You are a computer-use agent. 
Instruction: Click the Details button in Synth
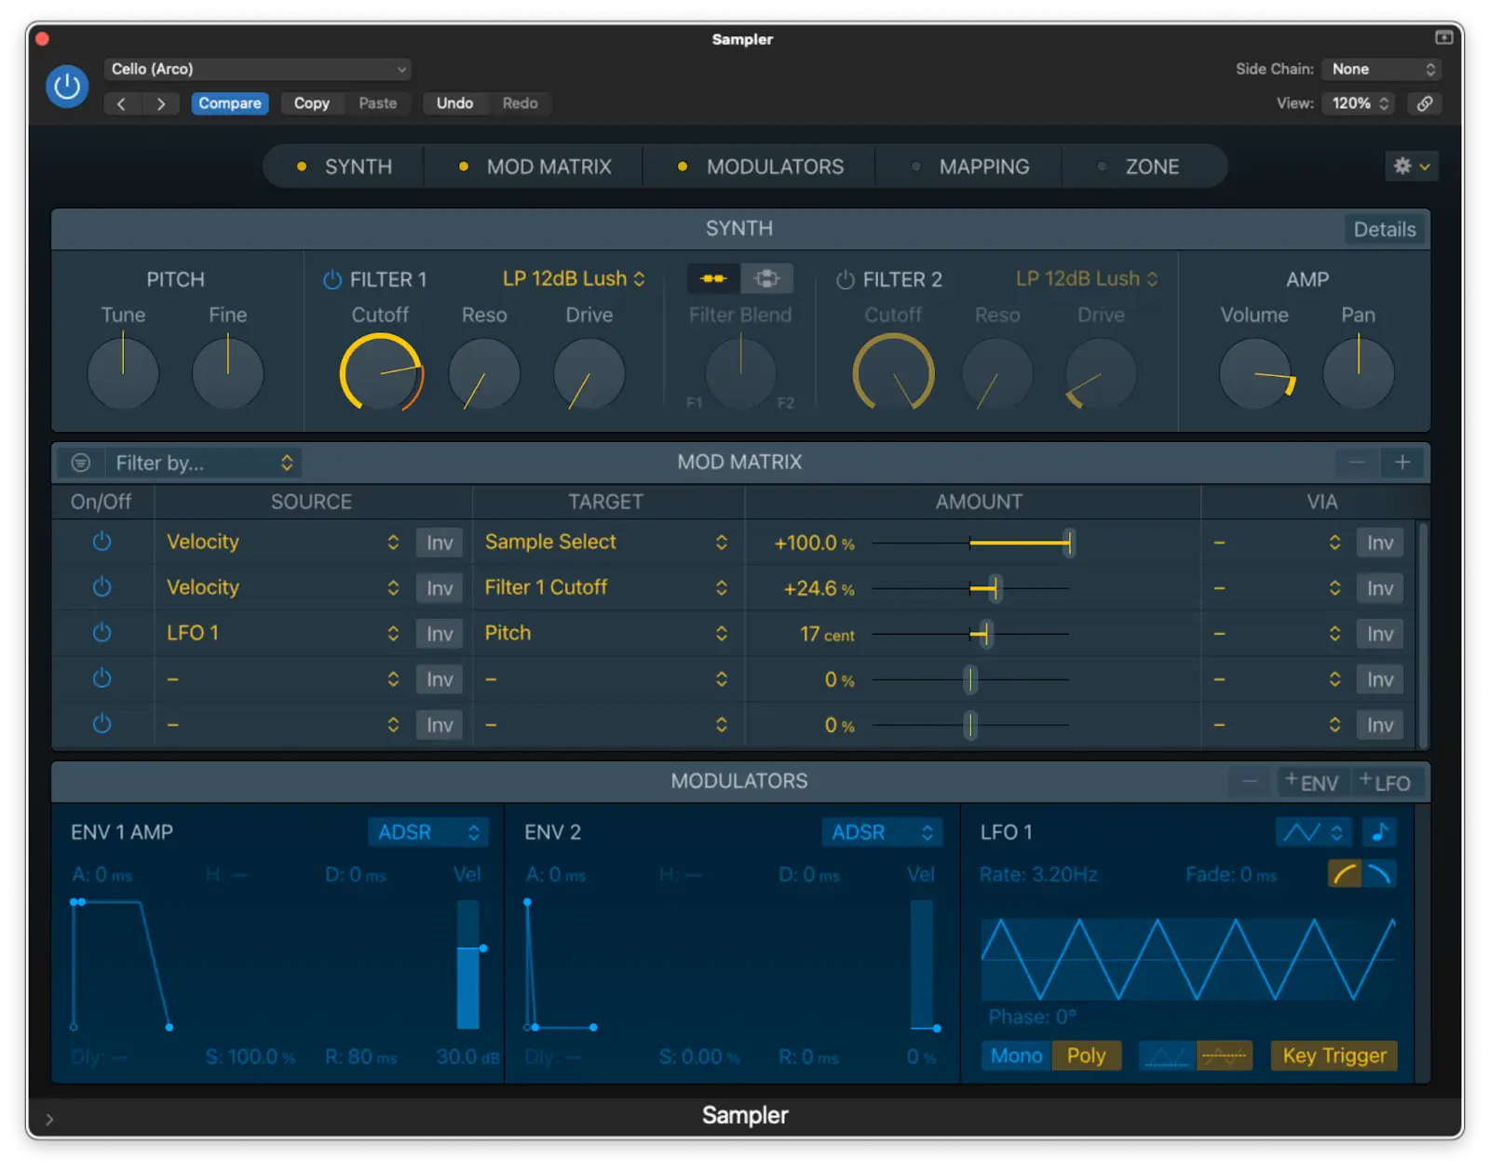(1384, 230)
